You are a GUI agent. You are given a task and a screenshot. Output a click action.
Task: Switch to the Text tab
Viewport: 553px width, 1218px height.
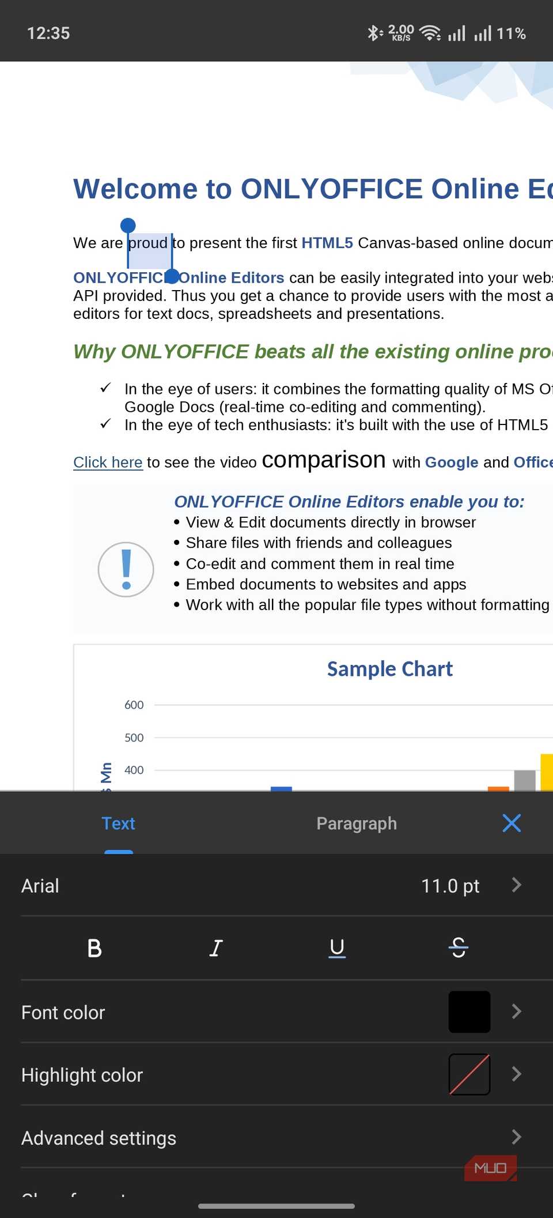(x=119, y=823)
